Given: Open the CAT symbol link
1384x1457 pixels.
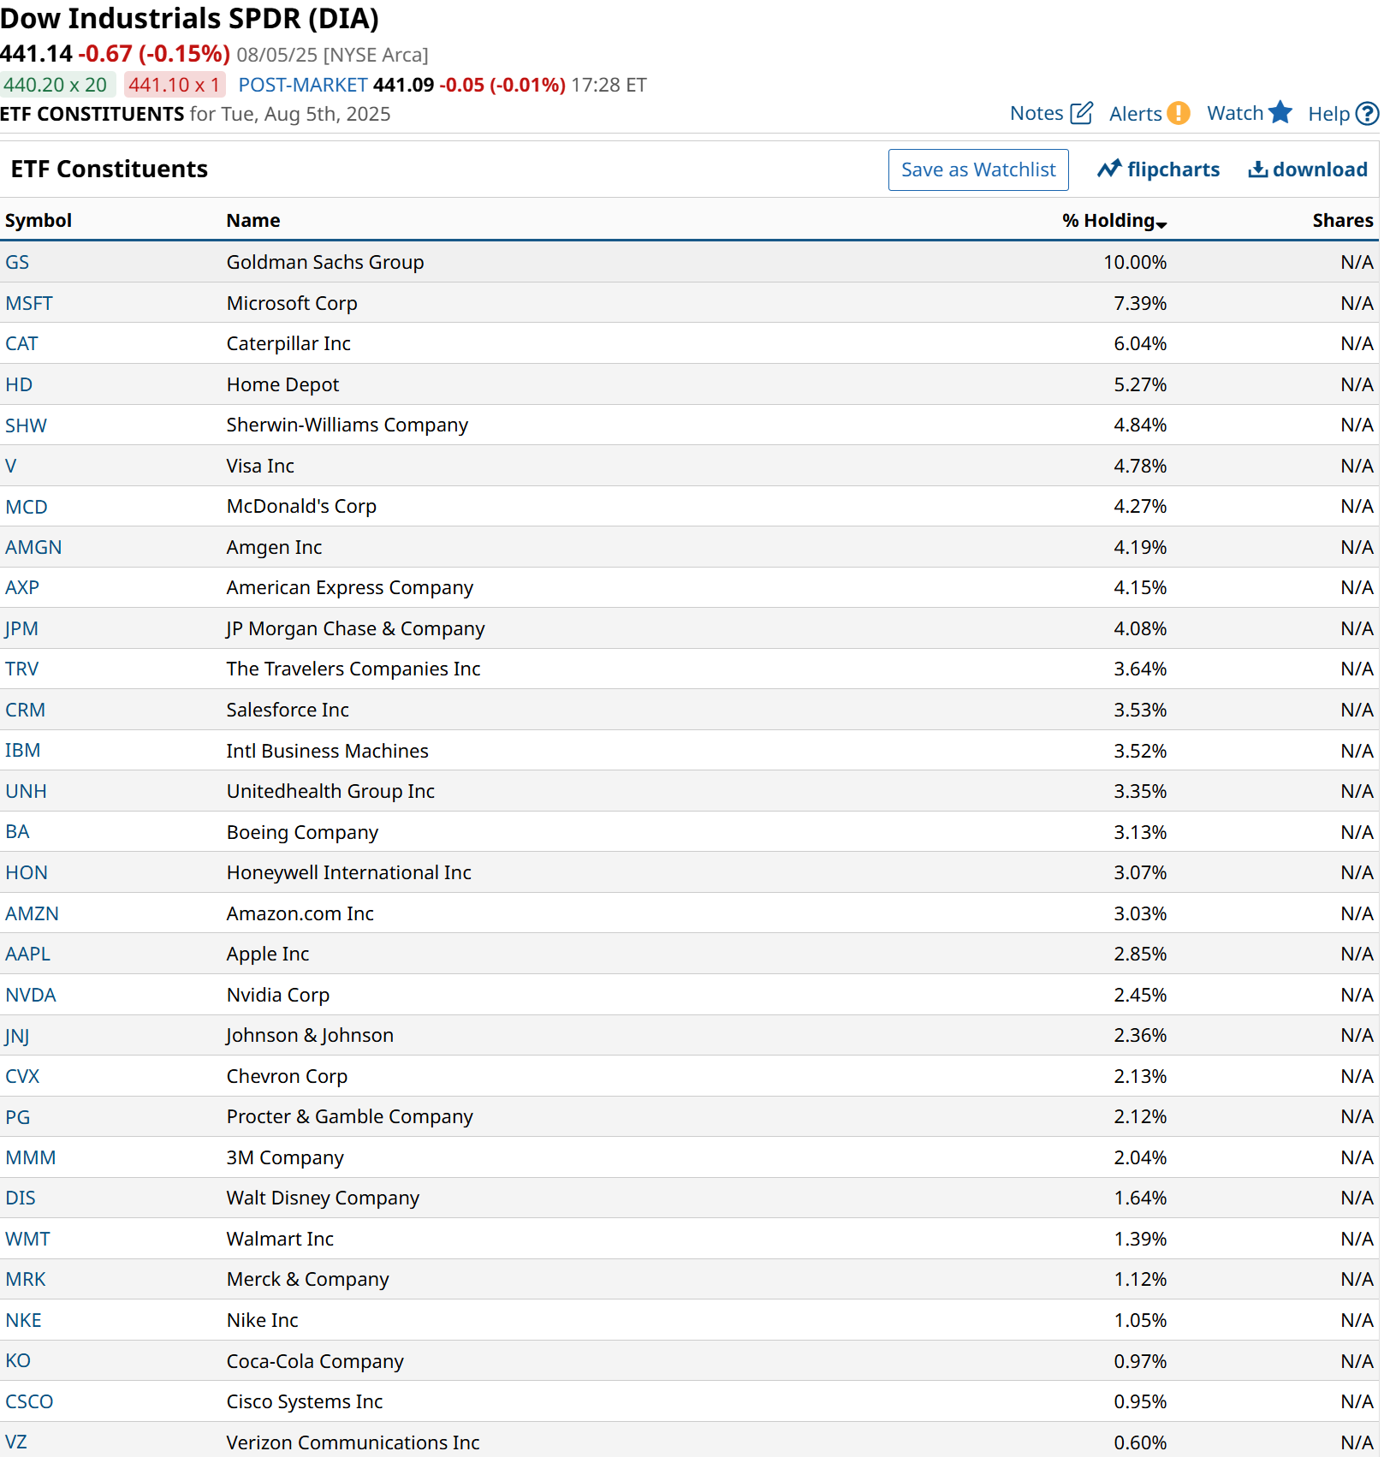Looking at the screenshot, I should (x=21, y=343).
